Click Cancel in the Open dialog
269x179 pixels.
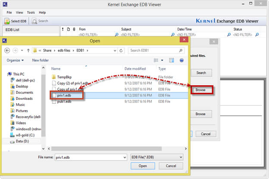click(171, 166)
